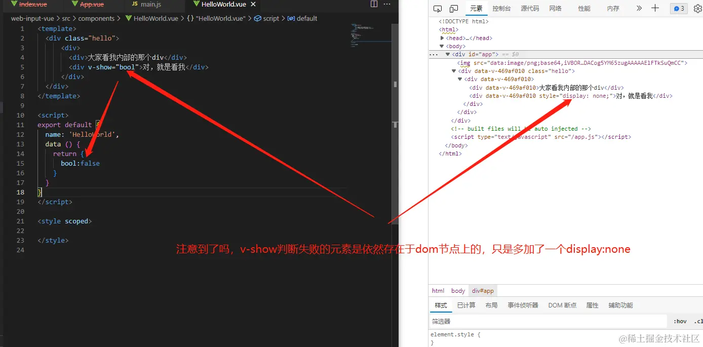703x347 pixels.
Task: Select the display: none div row
Action: tap(571, 96)
